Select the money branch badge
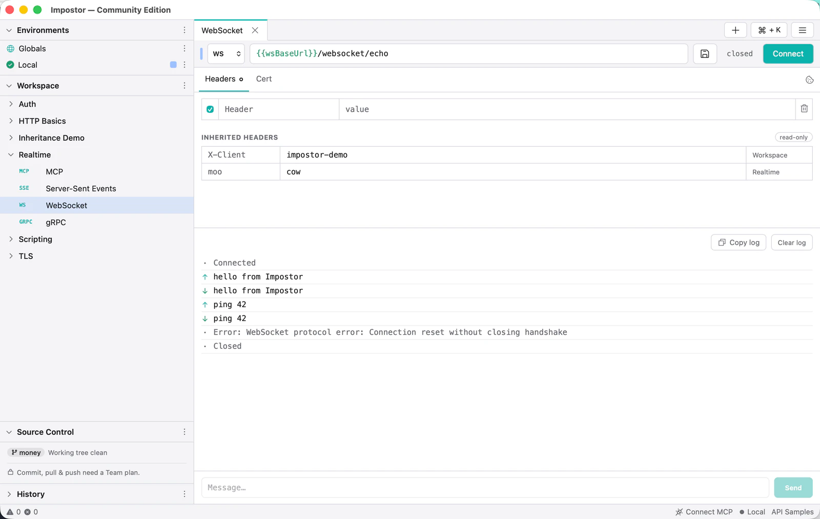 click(26, 452)
